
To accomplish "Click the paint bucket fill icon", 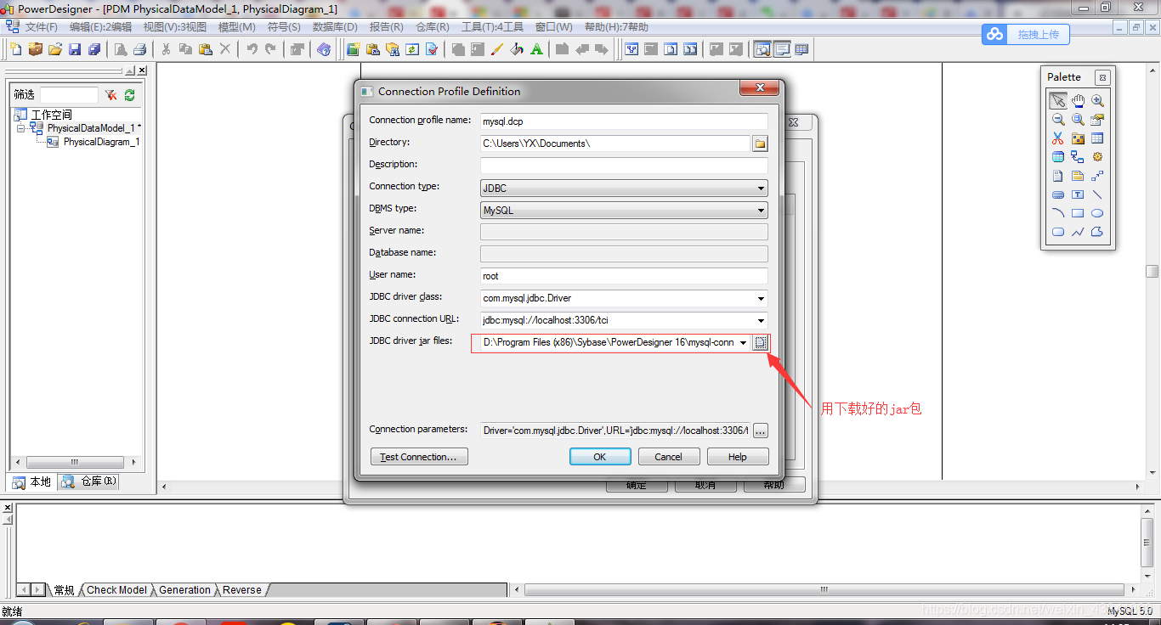I will (518, 49).
